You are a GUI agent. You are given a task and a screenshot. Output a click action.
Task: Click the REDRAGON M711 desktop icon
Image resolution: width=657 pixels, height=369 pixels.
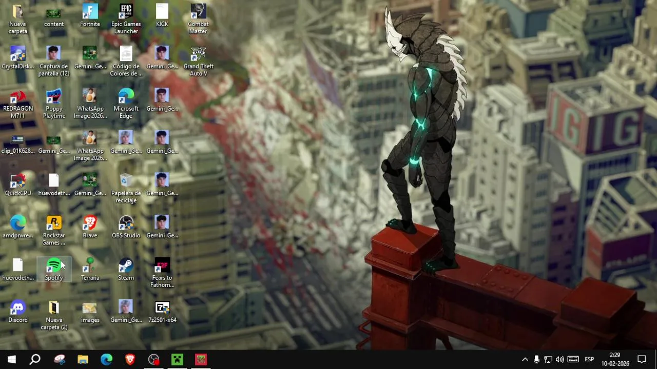click(18, 103)
